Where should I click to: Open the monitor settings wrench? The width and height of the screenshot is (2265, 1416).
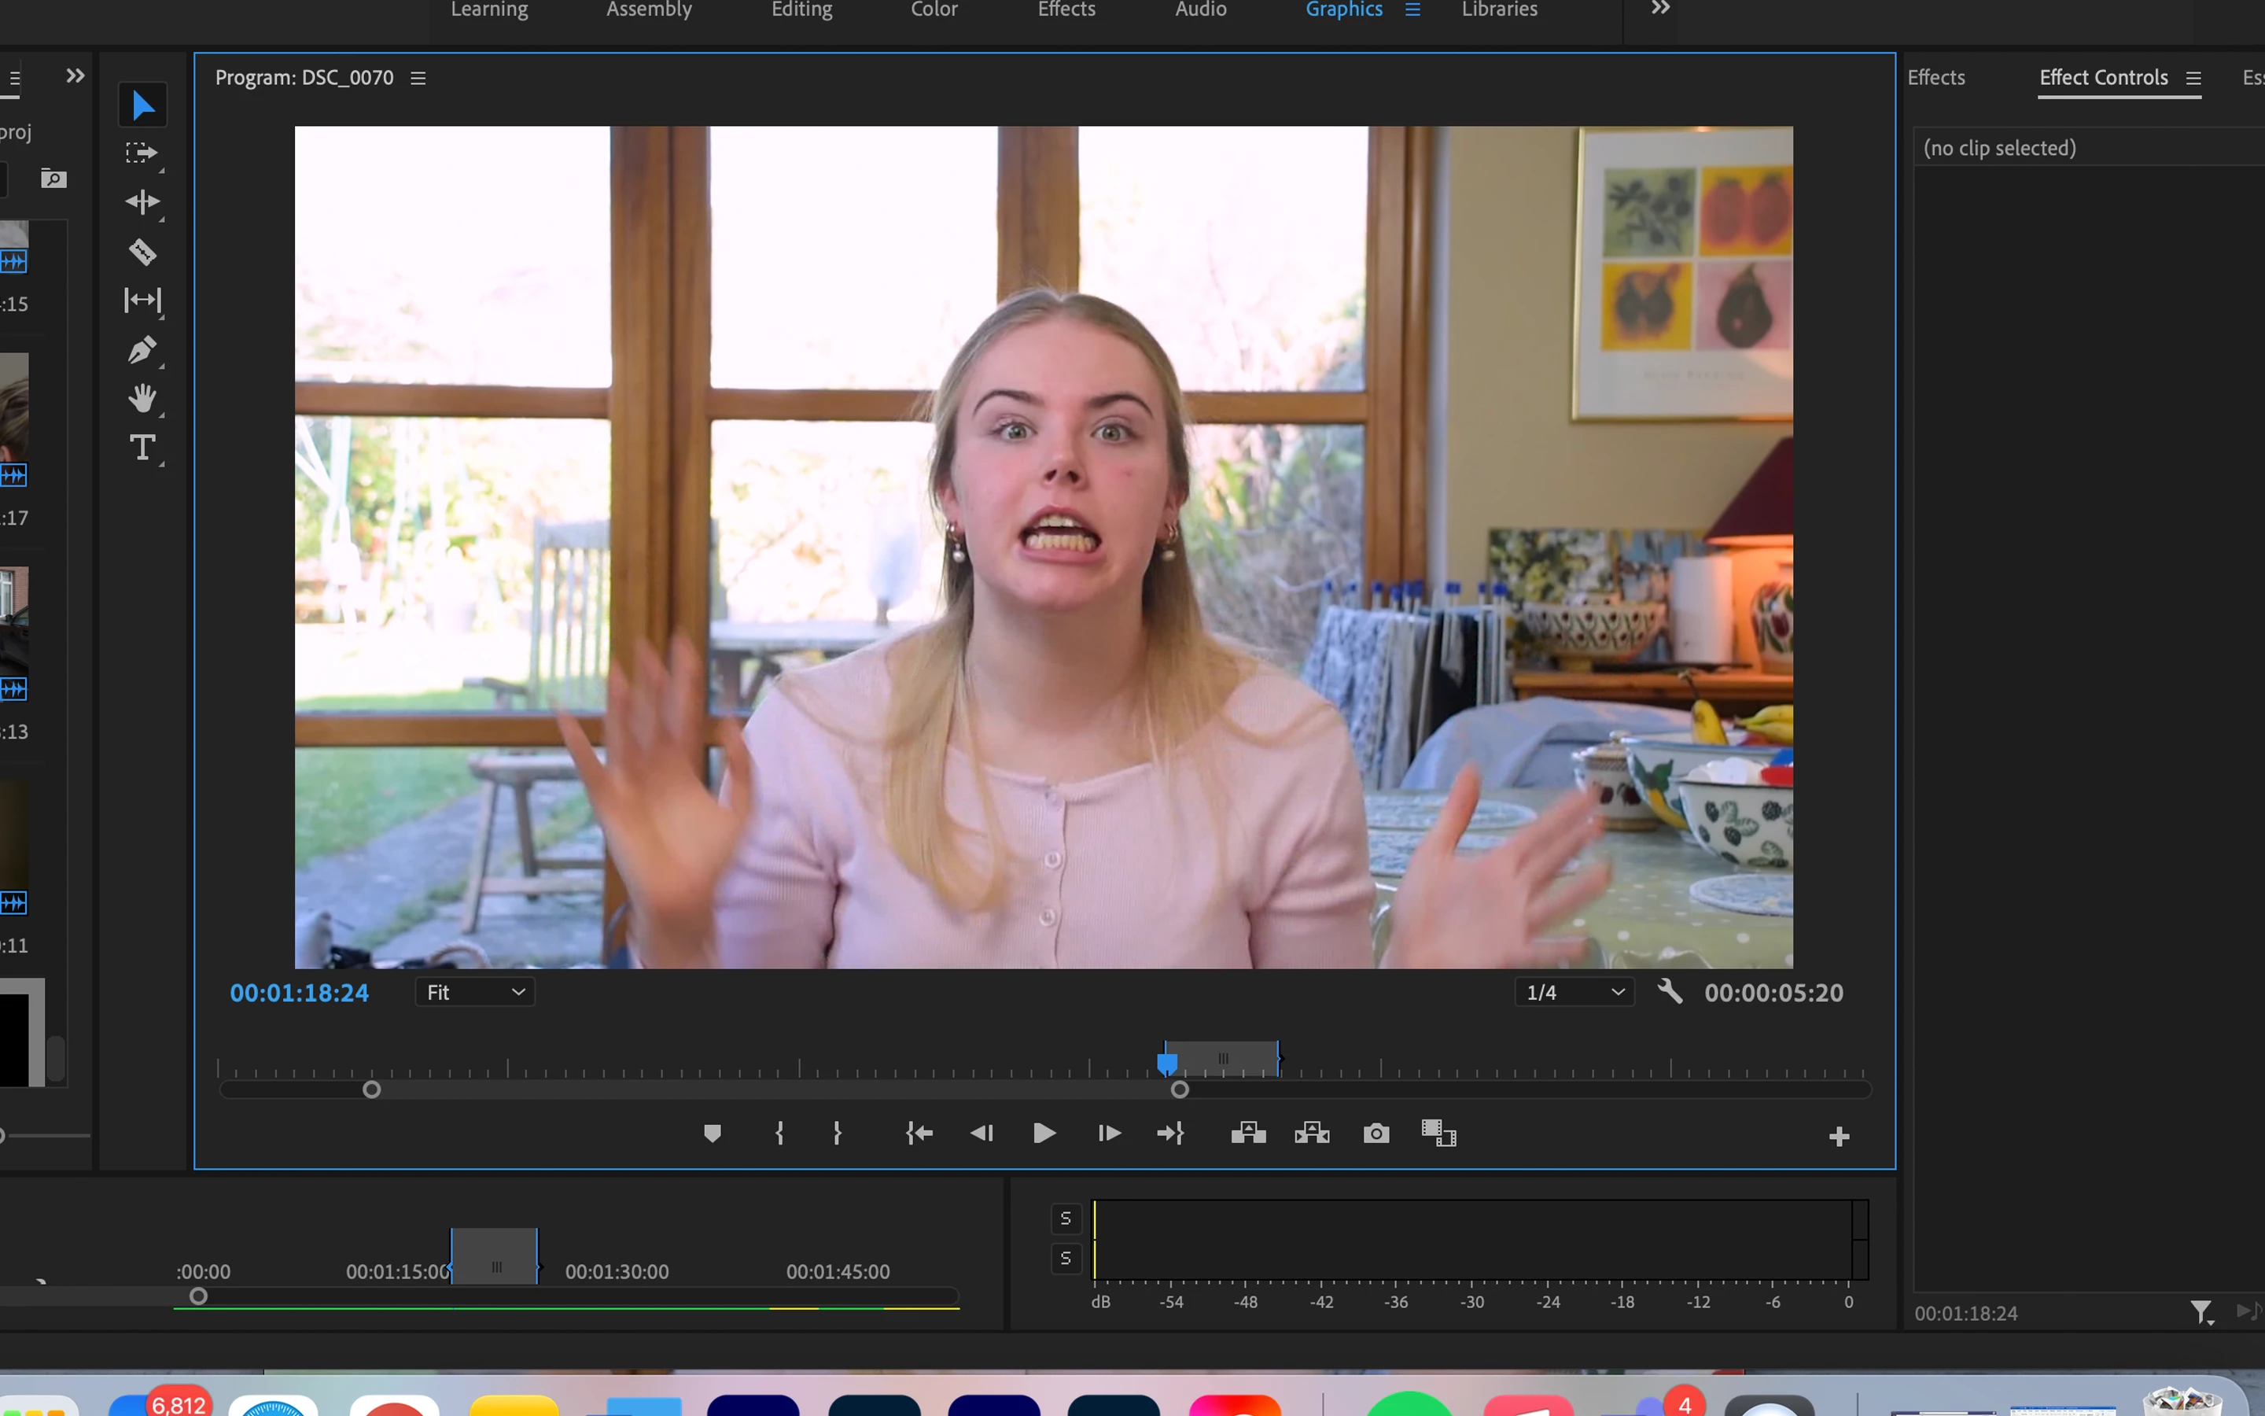[1670, 992]
